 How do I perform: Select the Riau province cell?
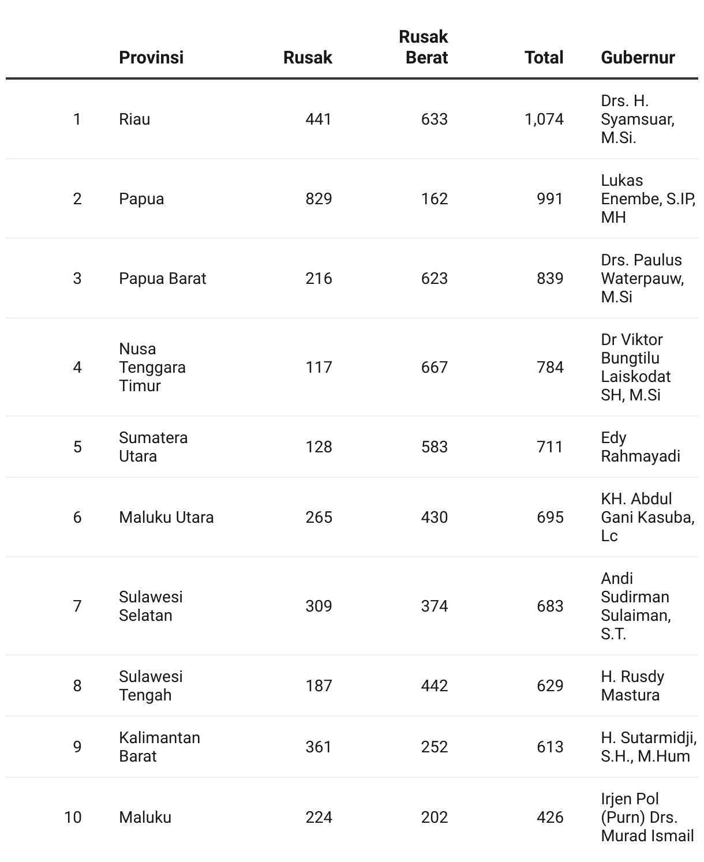click(x=134, y=119)
